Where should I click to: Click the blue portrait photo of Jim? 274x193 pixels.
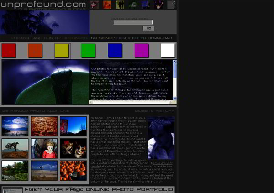[x=161, y=138]
